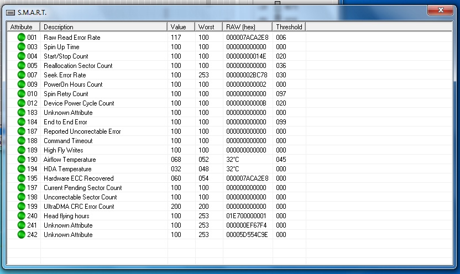460x274 pixels.
Task: Select the Seek Error Rate description
Action: point(65,75)
